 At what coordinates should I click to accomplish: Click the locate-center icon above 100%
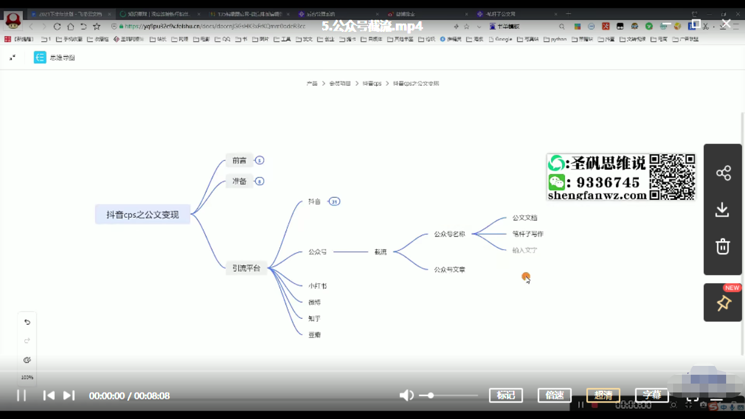pyautogui.click(x=27, y=360)
